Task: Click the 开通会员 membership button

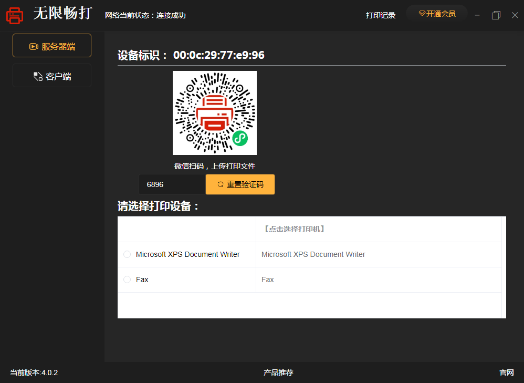Action: (437, 14)
